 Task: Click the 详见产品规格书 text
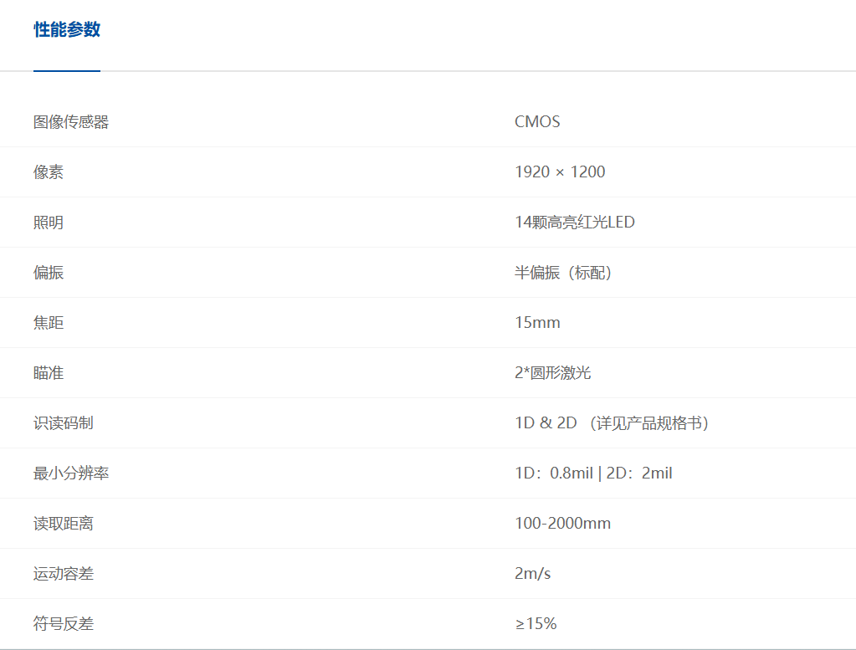[649, 423]
